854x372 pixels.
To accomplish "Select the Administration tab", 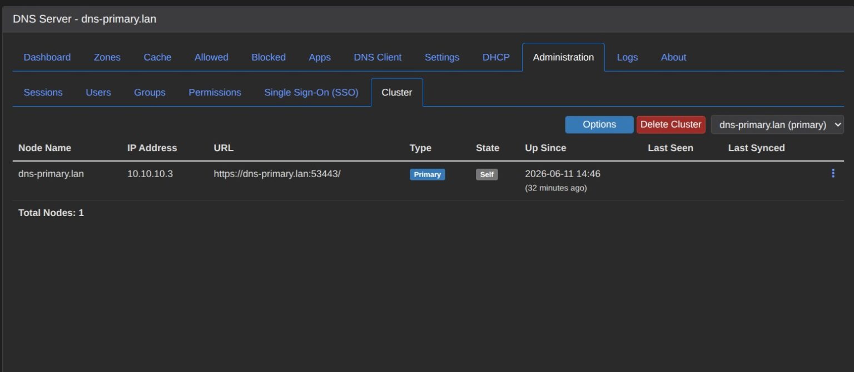I will click(x=563, y=57).
